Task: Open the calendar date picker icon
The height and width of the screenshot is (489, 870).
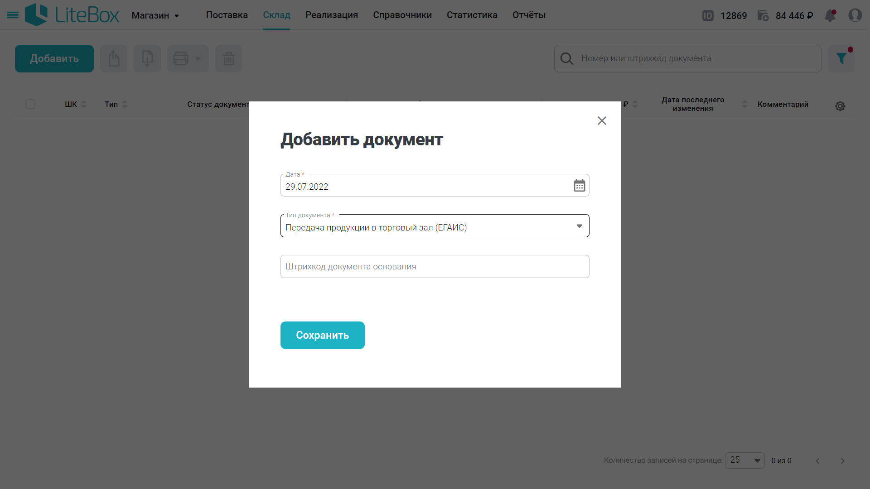Action: pos(579,186)
